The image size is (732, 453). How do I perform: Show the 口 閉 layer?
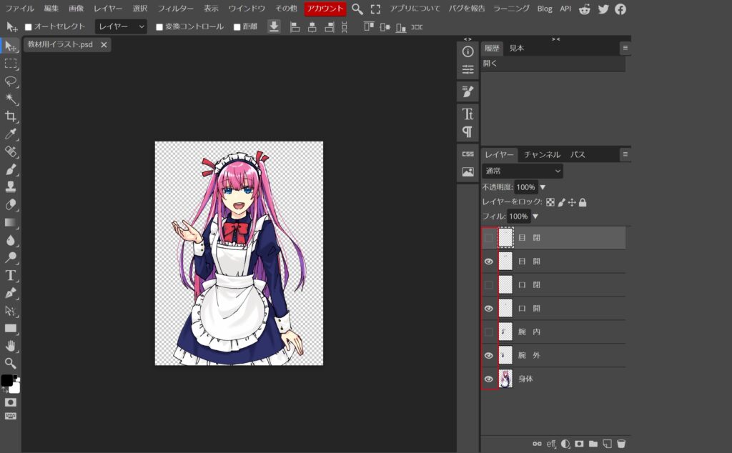tap(489, 285)
